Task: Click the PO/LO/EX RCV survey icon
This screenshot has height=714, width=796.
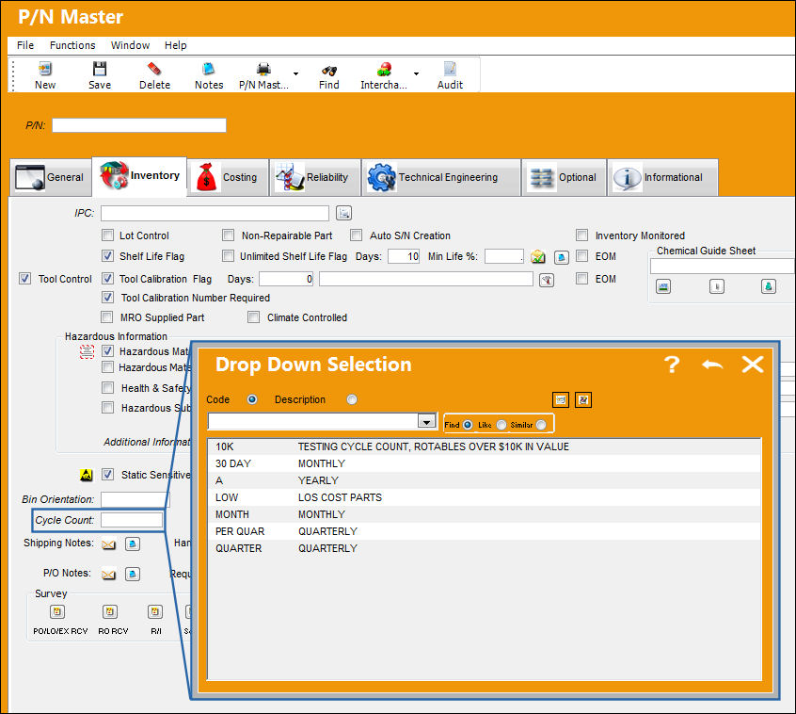Action: (57, 612)
